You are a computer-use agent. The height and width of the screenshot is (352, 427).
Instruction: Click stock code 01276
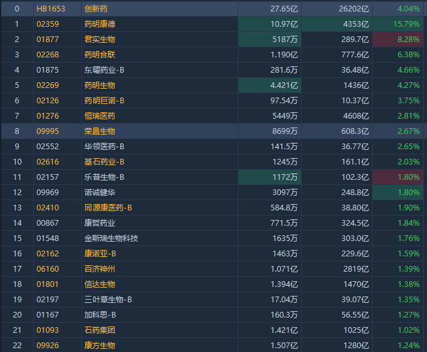[x=48, y=115]
